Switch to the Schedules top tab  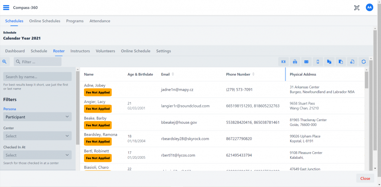14,21
